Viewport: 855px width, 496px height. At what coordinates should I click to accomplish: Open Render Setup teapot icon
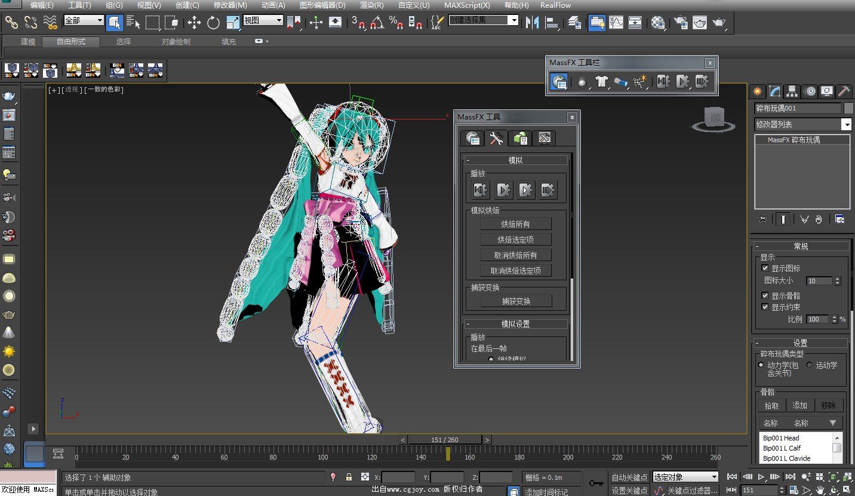(681, 23)
